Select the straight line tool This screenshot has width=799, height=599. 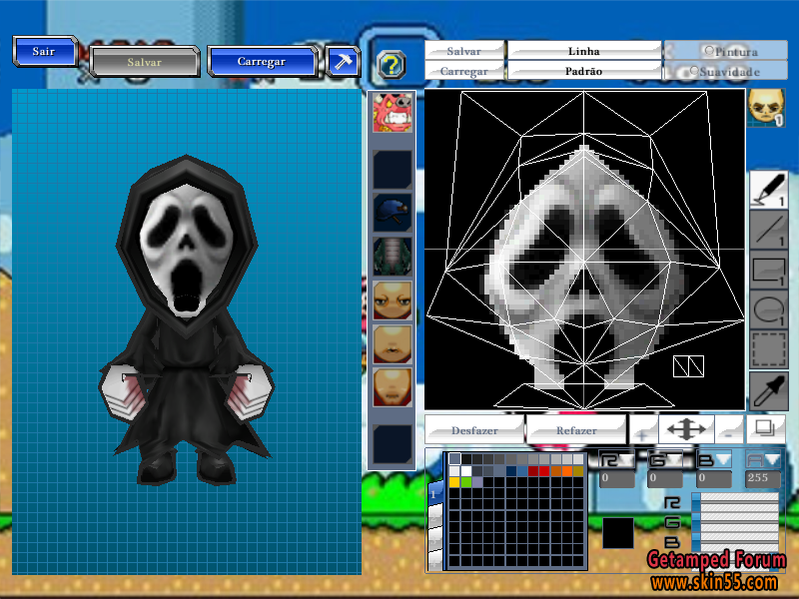(x=768, y=231)
